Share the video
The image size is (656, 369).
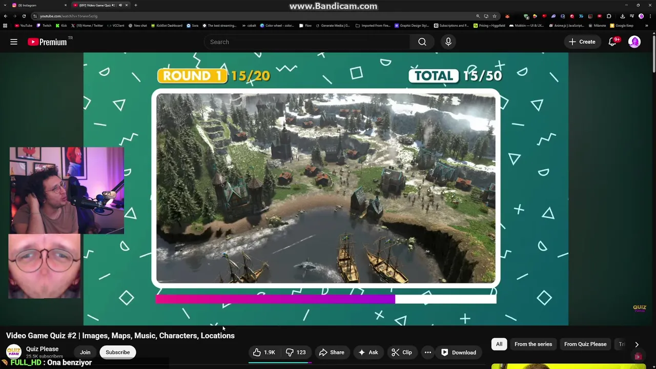click(332, 352)
